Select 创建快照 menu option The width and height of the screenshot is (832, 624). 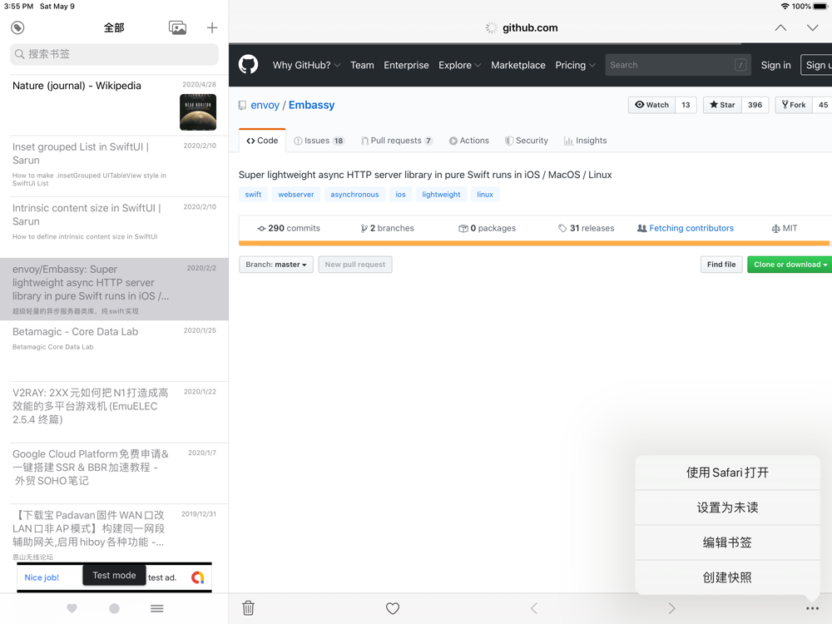point(727,577)
